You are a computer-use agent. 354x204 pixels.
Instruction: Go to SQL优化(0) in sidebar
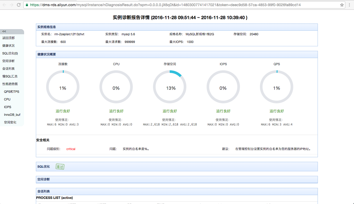10,53
